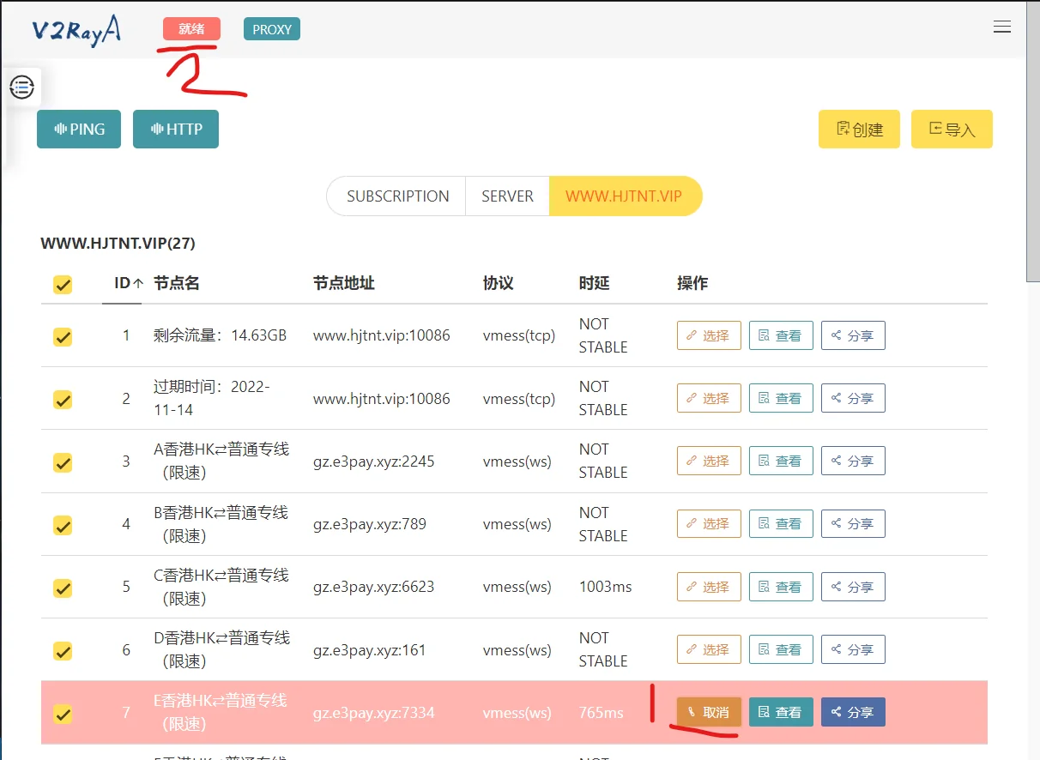
Task: Share node 7 E香港HK via 分享
Action: click(853, 712)
